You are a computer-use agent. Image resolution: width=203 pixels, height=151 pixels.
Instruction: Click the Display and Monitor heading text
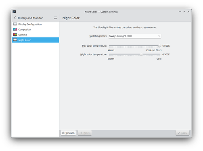(30, 18)
